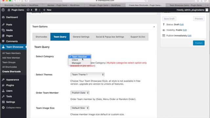Open All Shortcodes submenu
The image size is (210, 118).
pyautogui.click(x=10, y=67)
